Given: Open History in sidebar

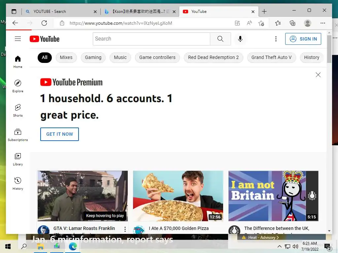Looking at the screenshot, I should coord(18,184).
